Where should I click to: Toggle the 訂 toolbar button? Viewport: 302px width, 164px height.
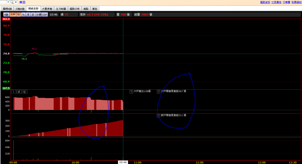33,15
